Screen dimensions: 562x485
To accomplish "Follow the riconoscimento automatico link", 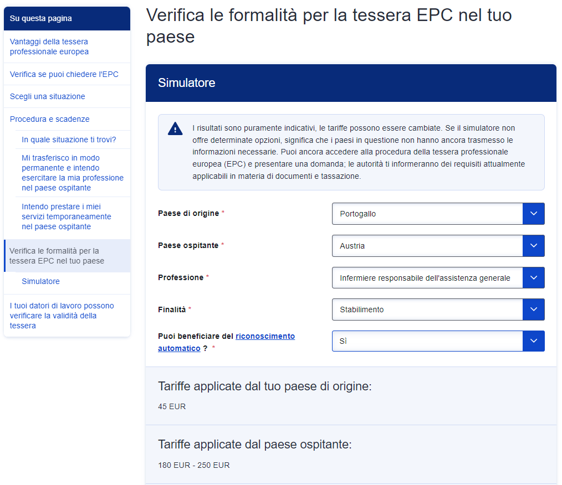I will [265, 336].
